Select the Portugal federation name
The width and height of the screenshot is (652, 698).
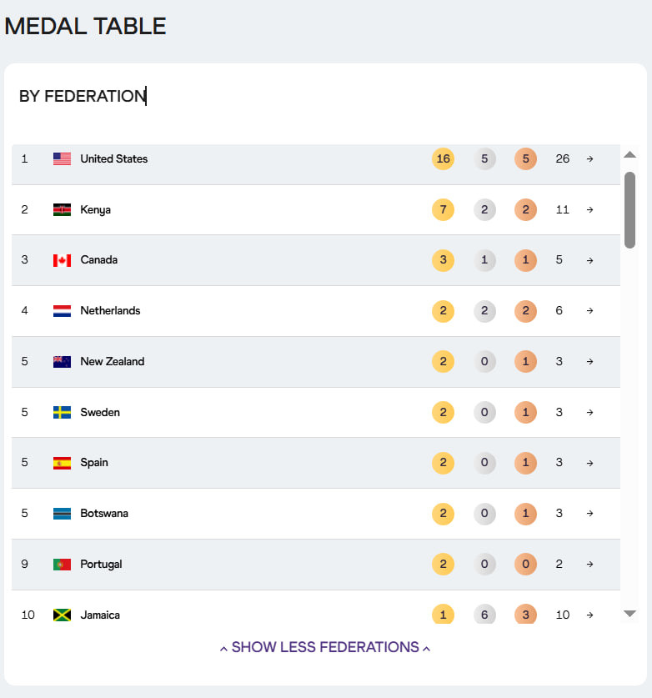(101, 565)
